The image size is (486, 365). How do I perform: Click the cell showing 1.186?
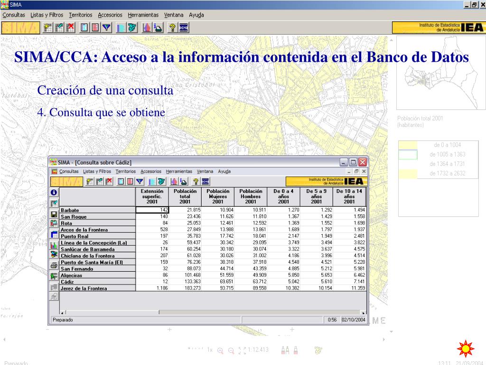pos(152,288)
